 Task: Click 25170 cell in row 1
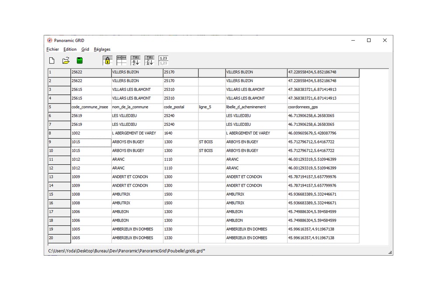coord(181,73)
